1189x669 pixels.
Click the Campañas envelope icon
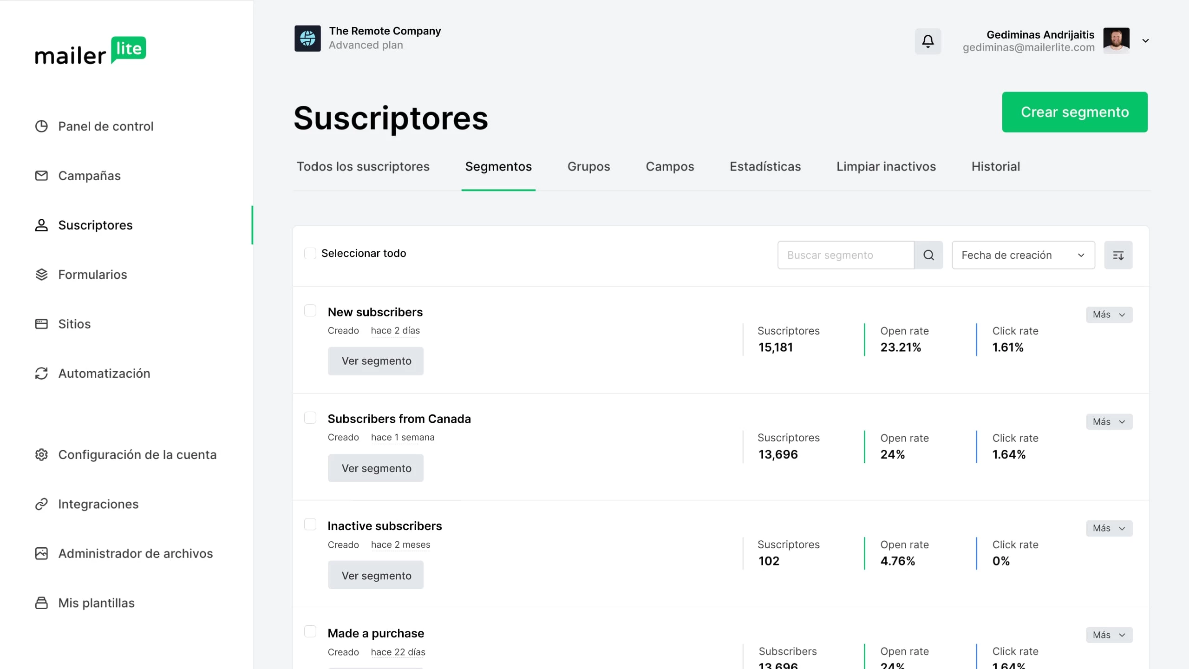click(41, 176)
